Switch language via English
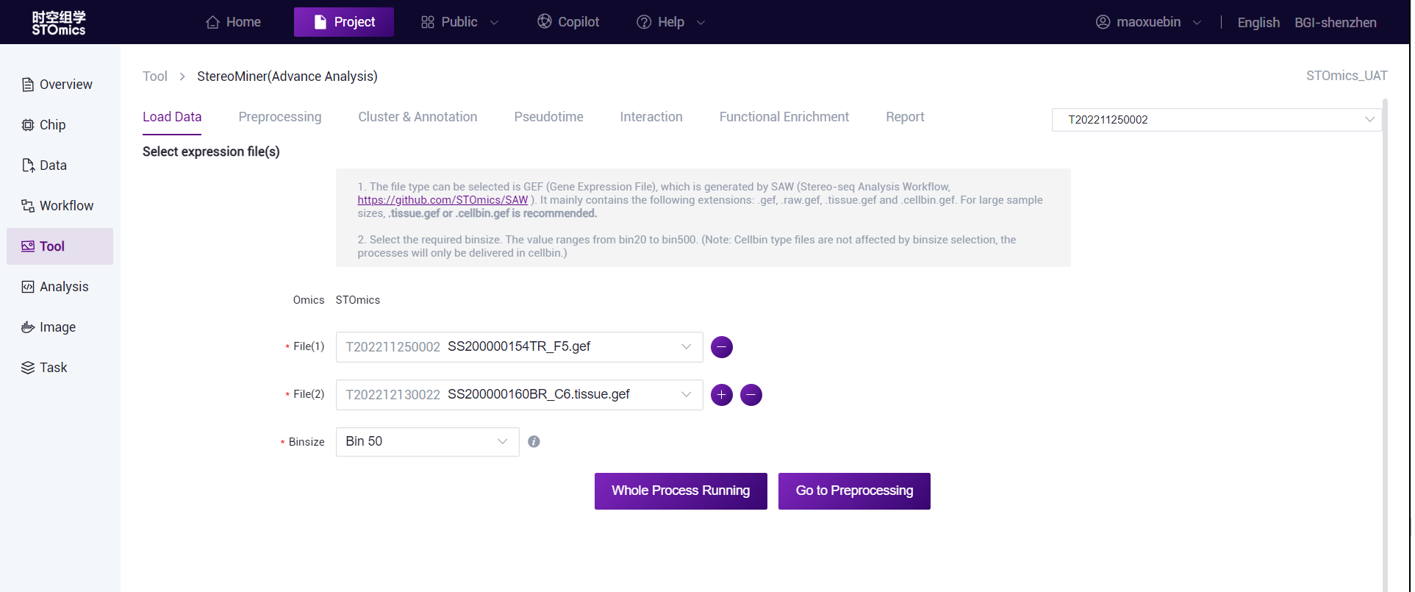Image resolution: width=1415 pixels, height=592 pixels. tap(1258, 23)
